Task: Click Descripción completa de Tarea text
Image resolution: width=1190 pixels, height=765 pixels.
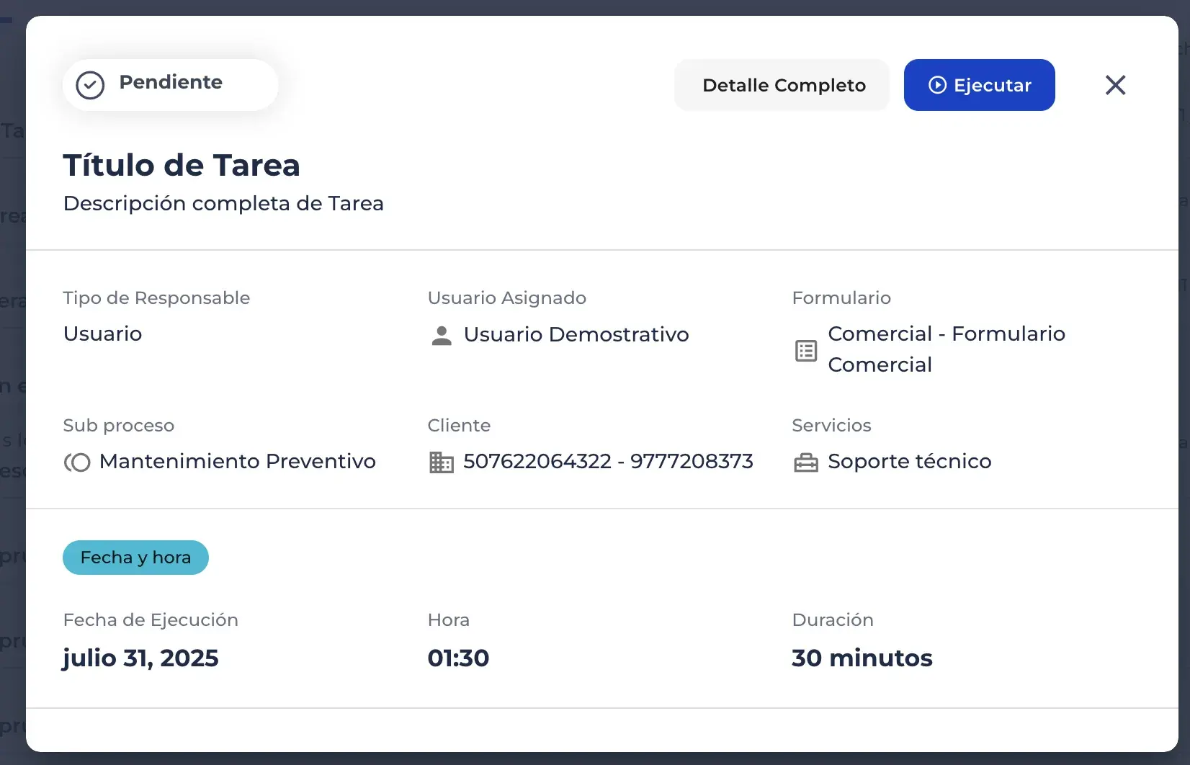Action: click(223, 204)
